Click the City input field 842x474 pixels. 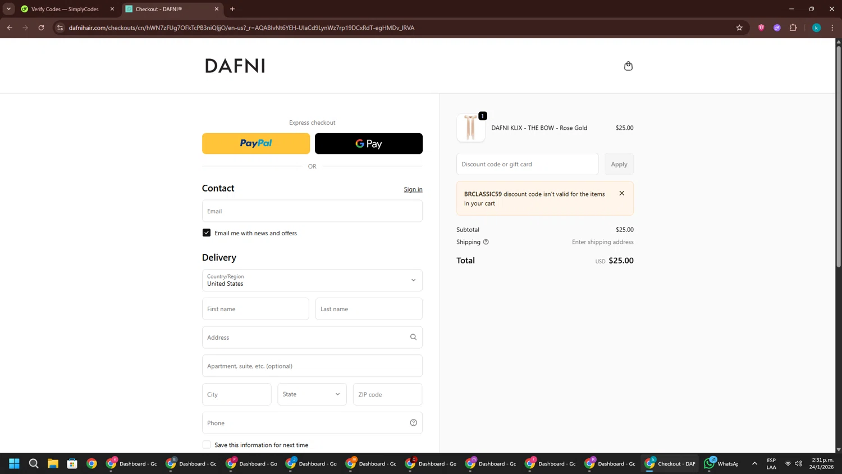236,394
